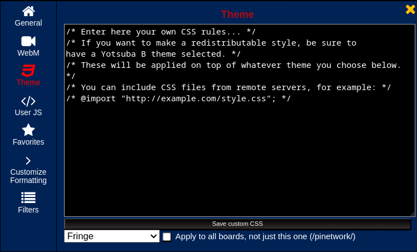Screen dimensions: 417x252
Task: Switch to the General tab label
Action: (28, 23)
